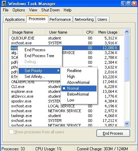Click Commit Charge value in status bar

(x=102, y=149)
